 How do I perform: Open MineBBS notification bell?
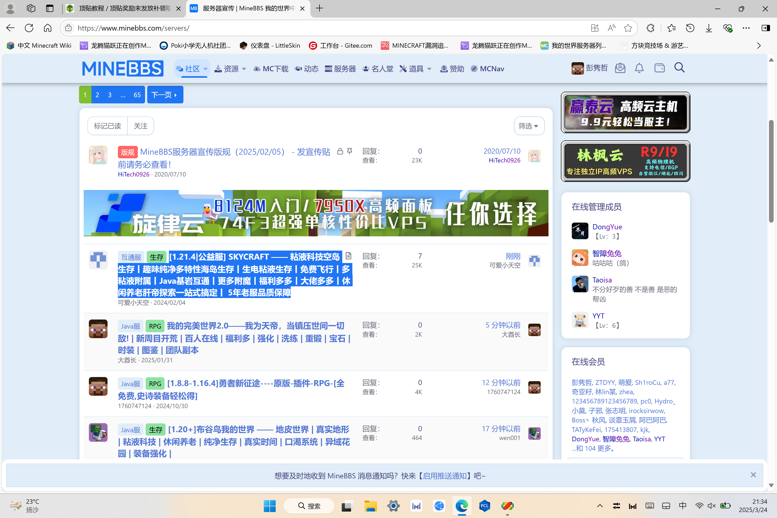[x=639, y=68]
